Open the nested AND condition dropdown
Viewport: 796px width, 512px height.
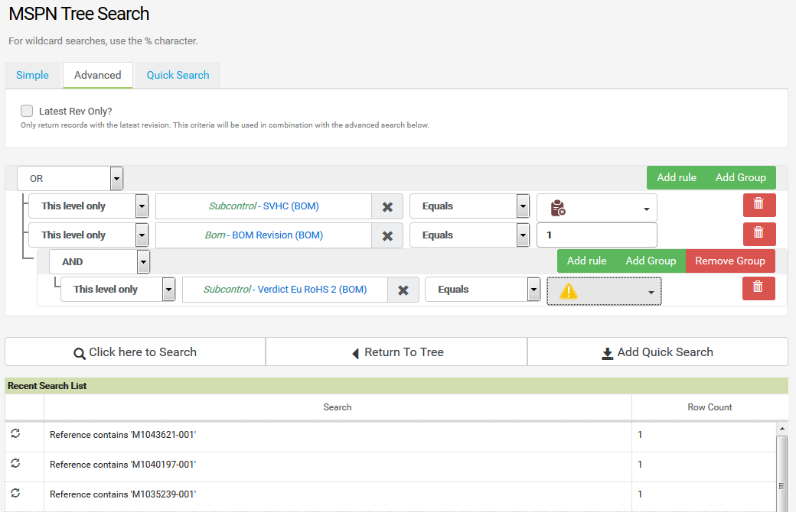(x=99, y=261)
